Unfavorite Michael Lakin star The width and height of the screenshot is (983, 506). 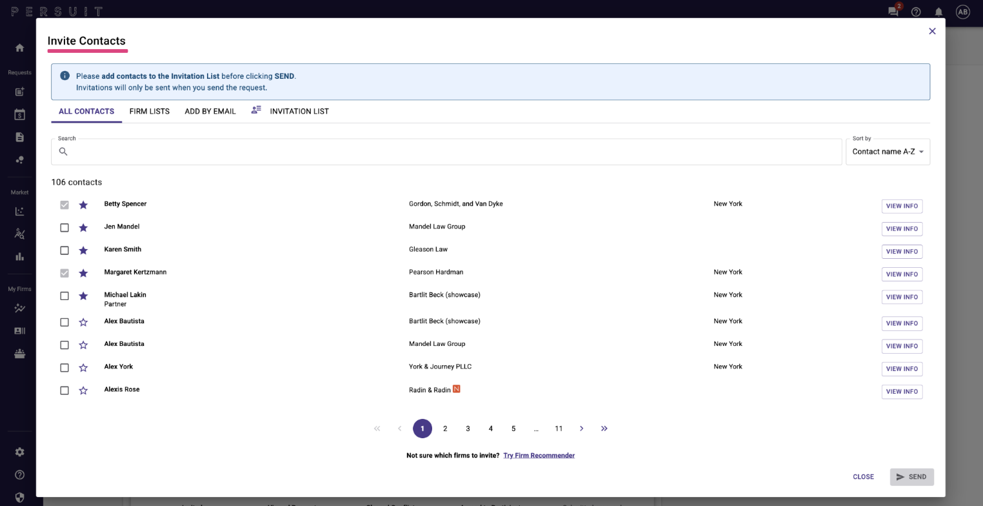(83, 296)
